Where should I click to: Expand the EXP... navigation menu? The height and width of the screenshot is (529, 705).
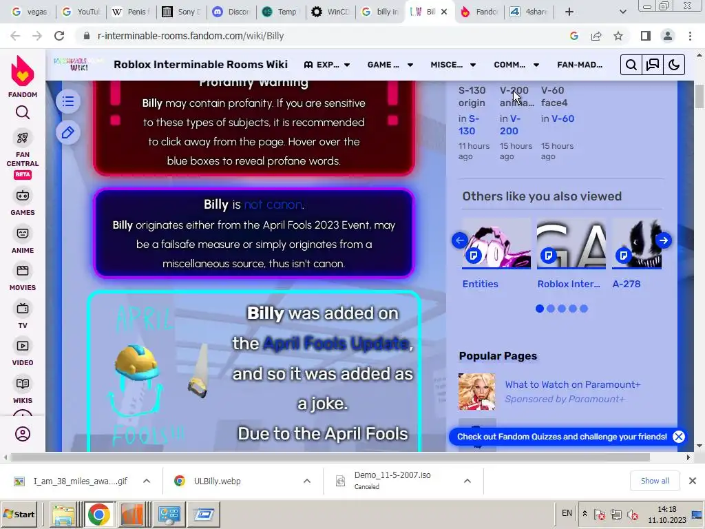coord(327,65)
